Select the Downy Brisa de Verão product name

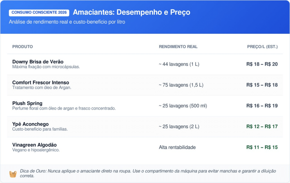click(x=38, y=62)
